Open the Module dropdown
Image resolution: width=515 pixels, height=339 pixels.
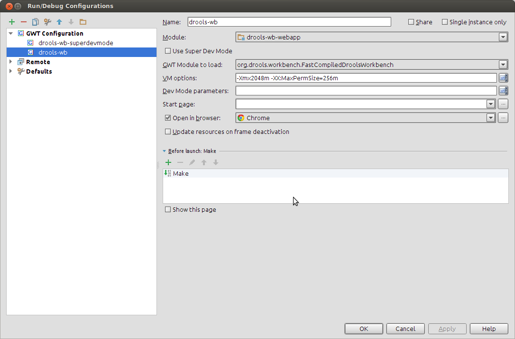pos(503,37)
